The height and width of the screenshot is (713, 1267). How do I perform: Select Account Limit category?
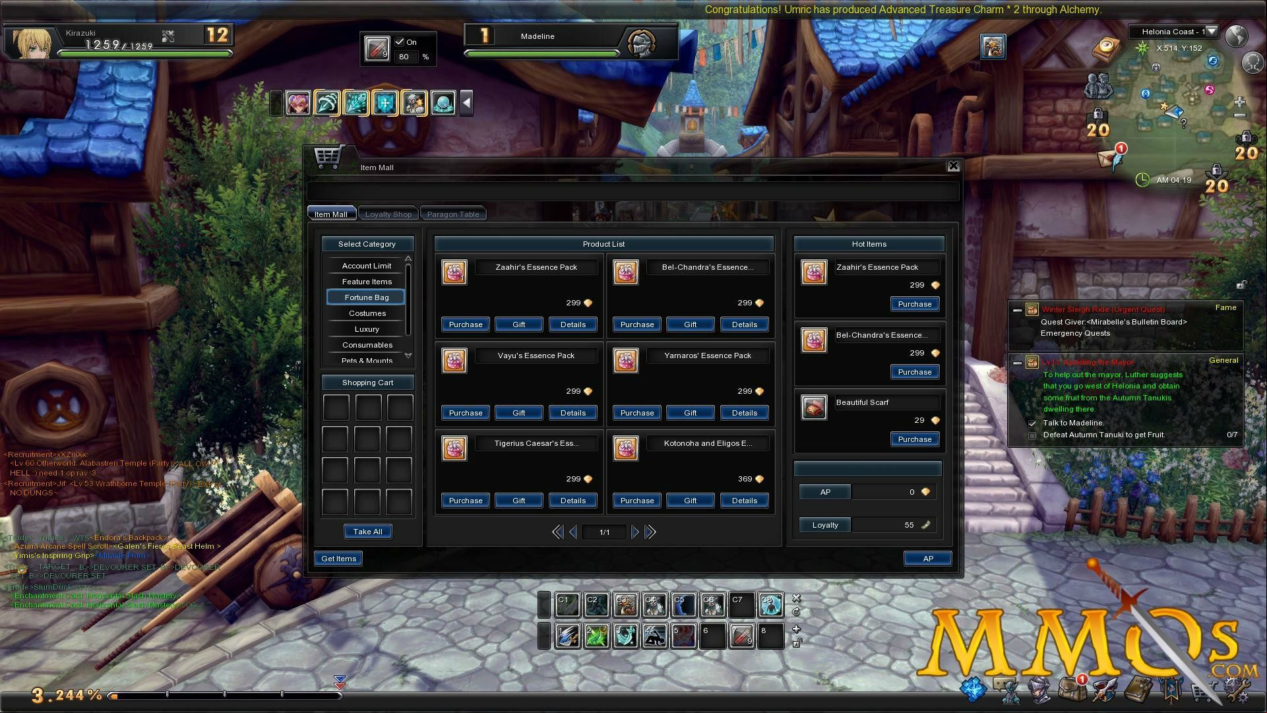coord(366,266)
